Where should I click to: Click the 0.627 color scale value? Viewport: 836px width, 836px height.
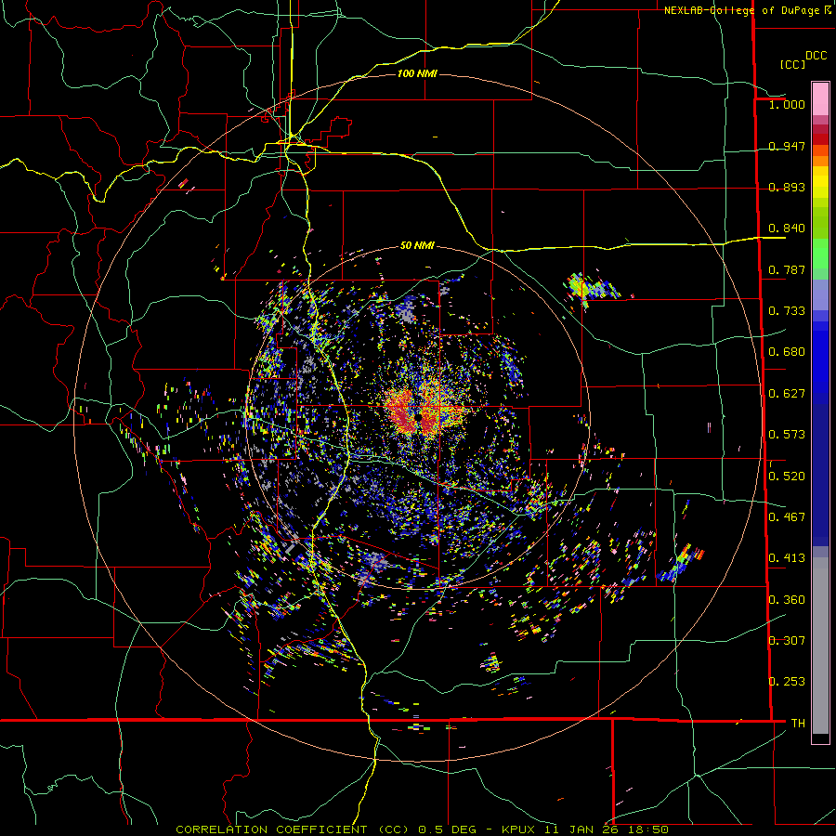click(787, 394)
